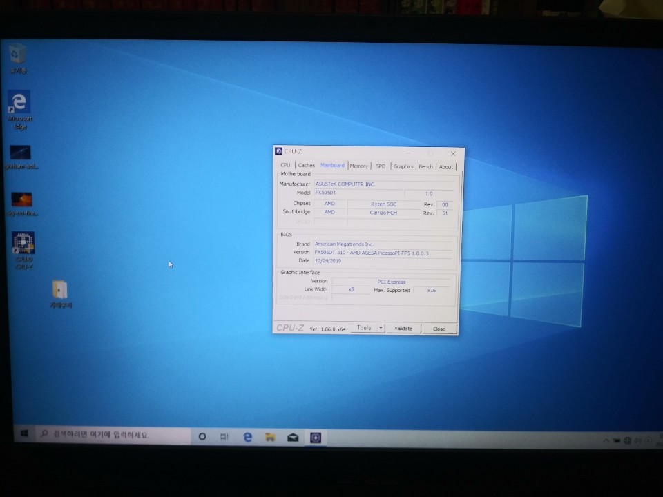Click the volume tray icon

(x=637, y=441)
